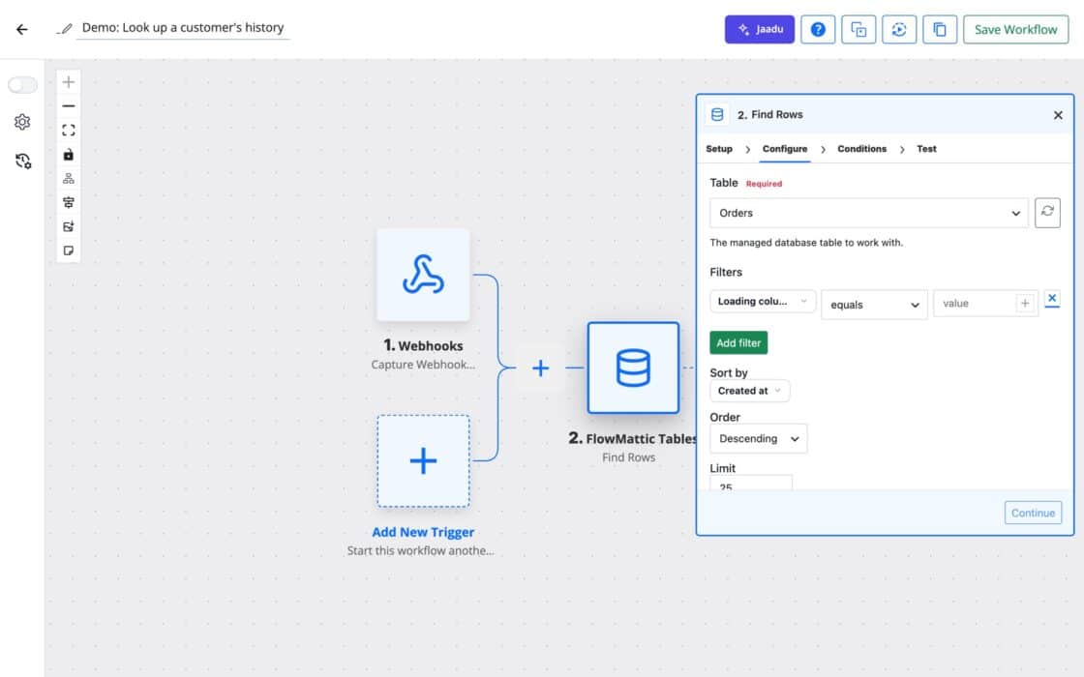1084x677 pixels.
Task: Open the equals operator dropdown
Action: 874,305
